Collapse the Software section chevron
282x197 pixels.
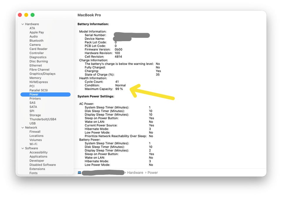pos(23,148)
